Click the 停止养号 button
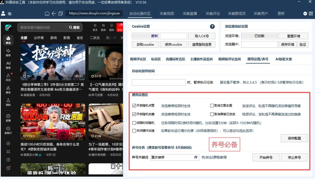The image size is (315, 179). (x=294, y=157)
